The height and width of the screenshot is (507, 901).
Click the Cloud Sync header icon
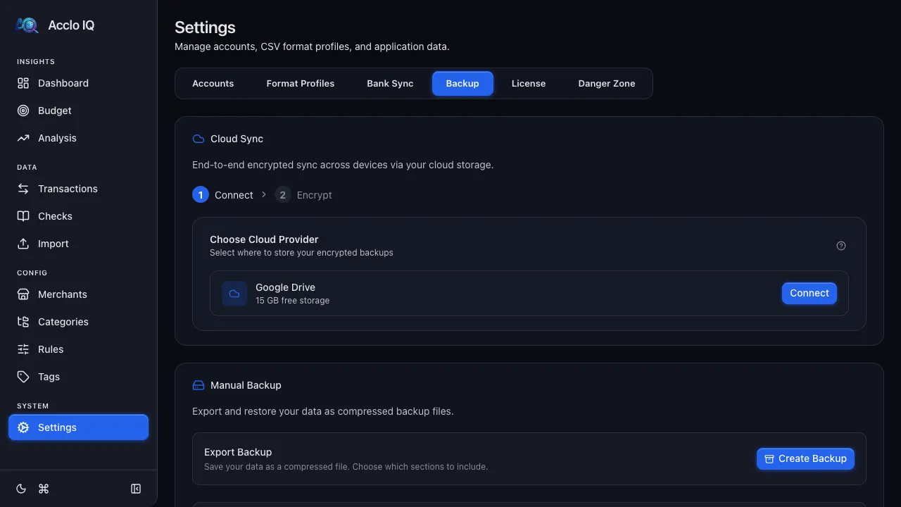[x=199, y=139]
